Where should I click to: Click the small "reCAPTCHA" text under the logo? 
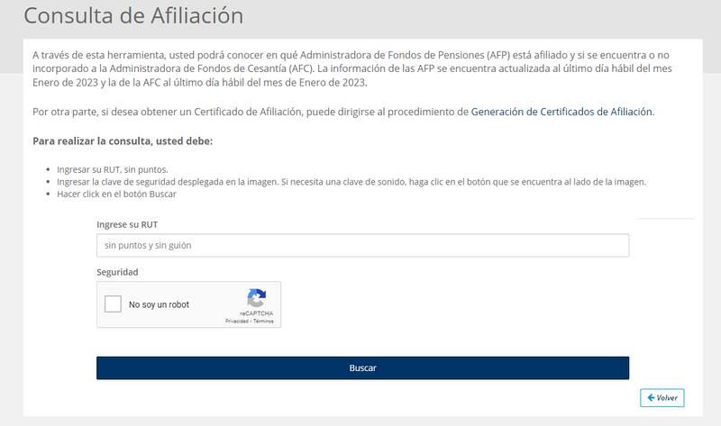[256, 313]
